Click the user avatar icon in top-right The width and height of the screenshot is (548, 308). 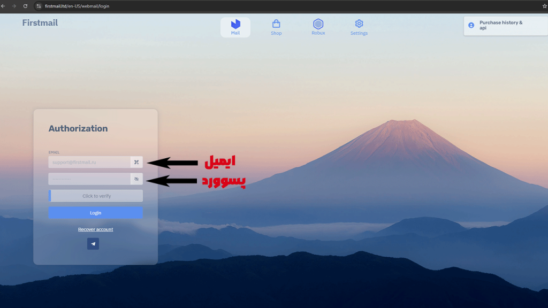click(471, 25)
